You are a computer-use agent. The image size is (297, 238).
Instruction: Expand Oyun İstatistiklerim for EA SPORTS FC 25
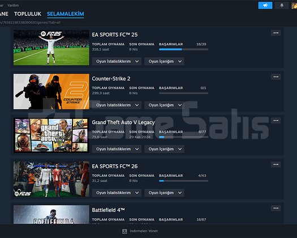pyautogui.click(x=117, y=61)
